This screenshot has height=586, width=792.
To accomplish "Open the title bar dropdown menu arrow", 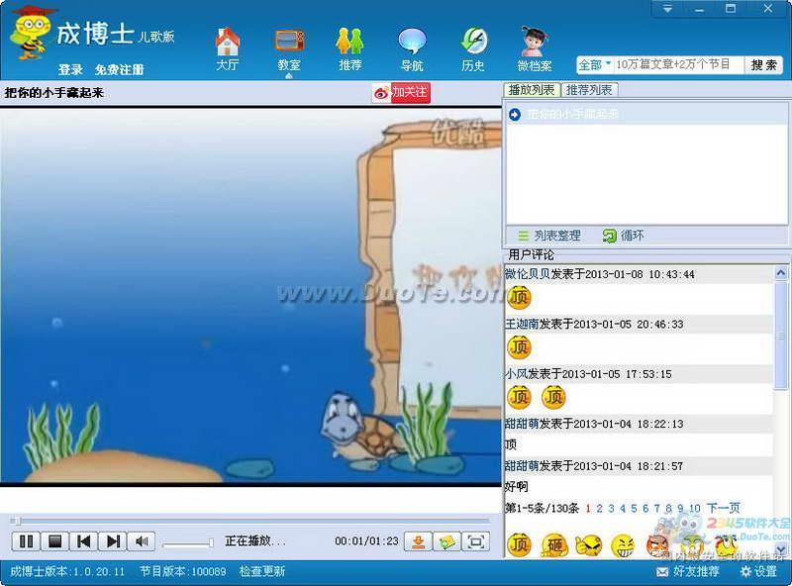I will coord(668,9).
